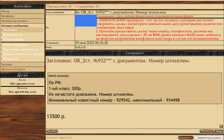Click the profile icon button
Image resolution: width=224 pixels, height=140 pixels.
tap(52, 131)
